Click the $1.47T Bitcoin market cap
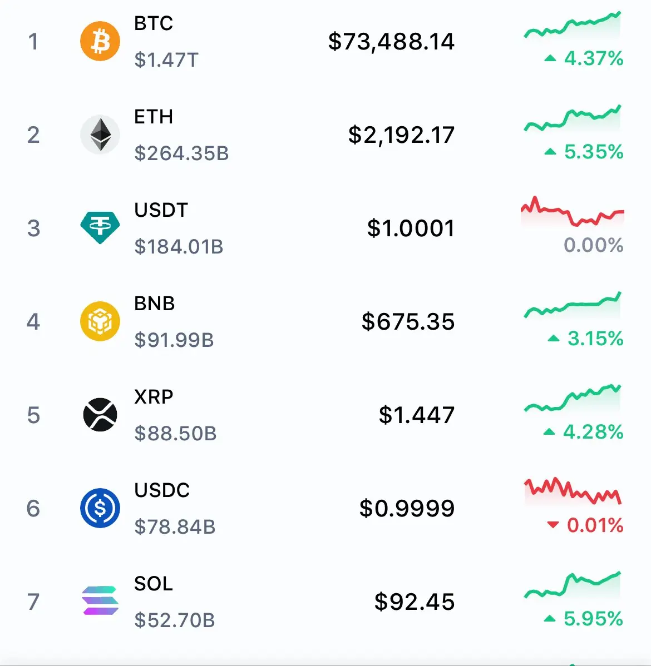Viewport: 651px width, 666px height. 166,59
